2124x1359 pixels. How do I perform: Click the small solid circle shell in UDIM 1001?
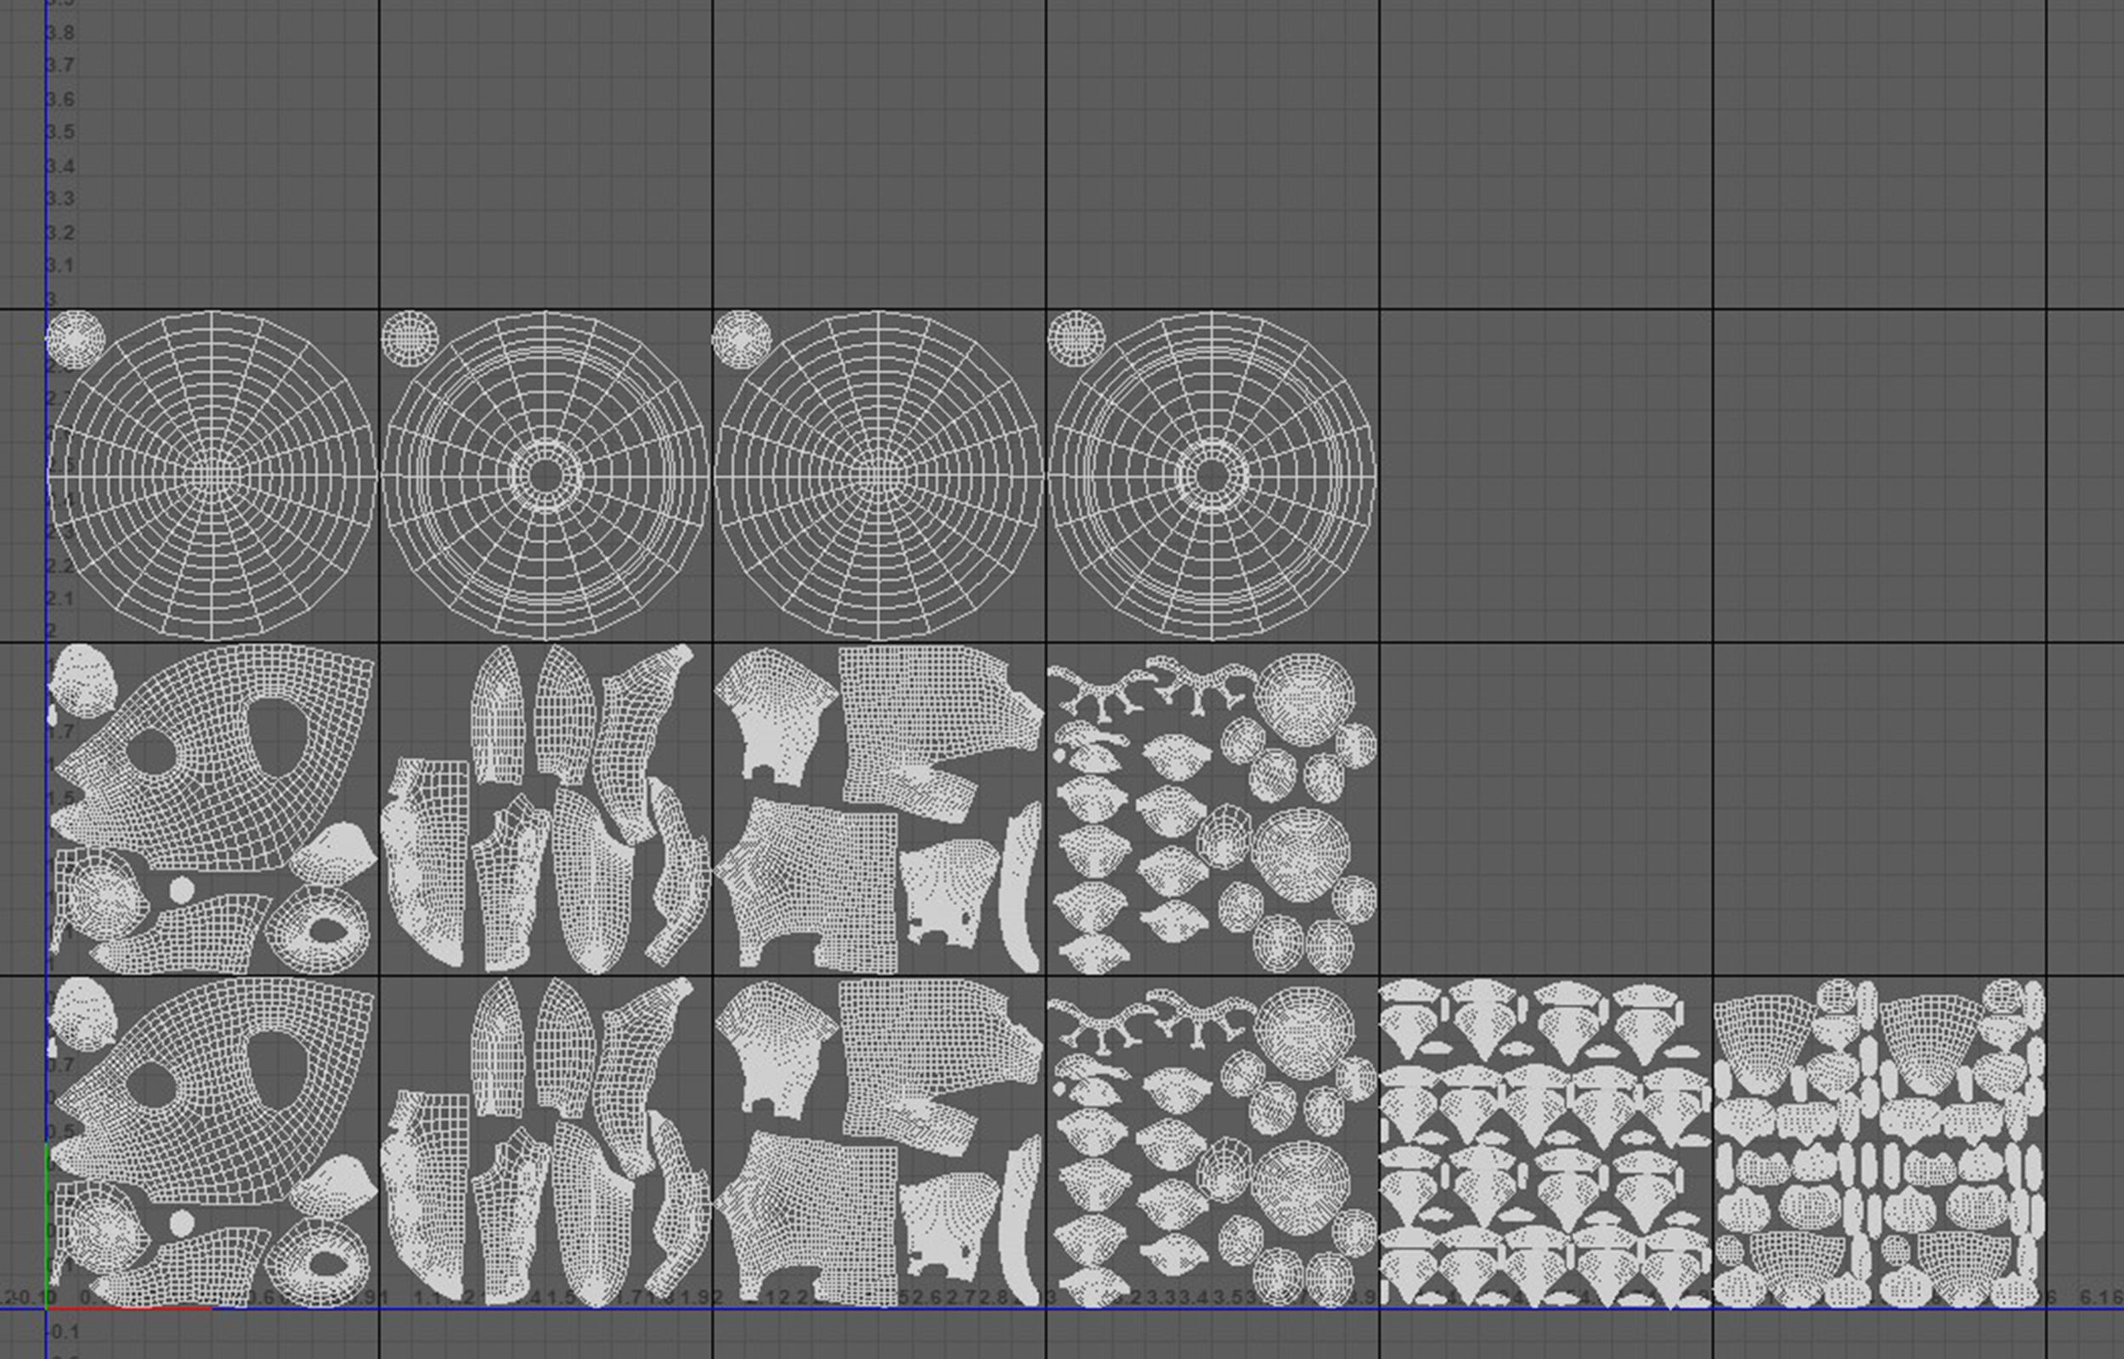182,1223
